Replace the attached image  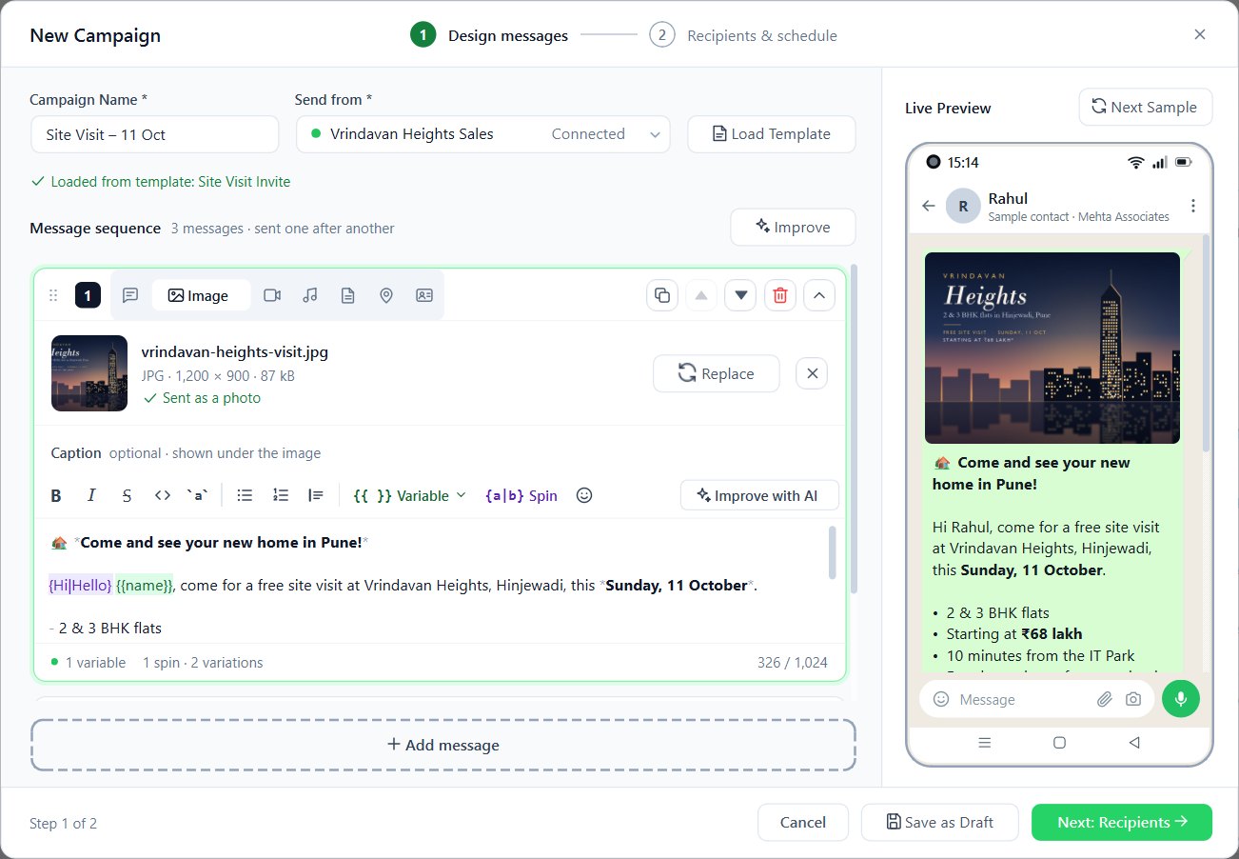tap(717, 373)
